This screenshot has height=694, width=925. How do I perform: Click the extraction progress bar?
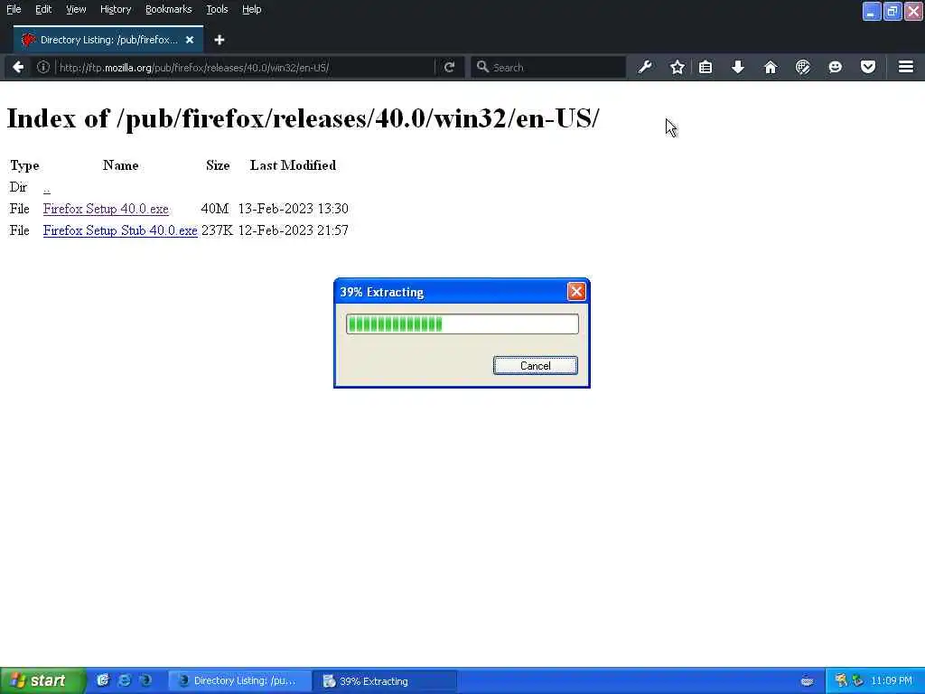[462, 324]
